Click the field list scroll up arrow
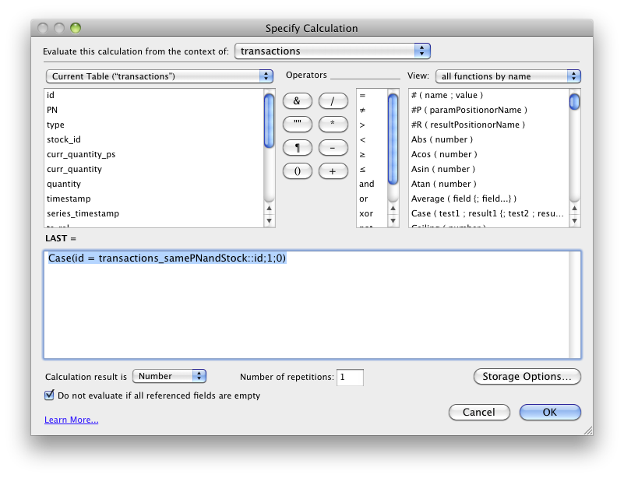This screenshot has height=478, width=624. tap(270, 209)
